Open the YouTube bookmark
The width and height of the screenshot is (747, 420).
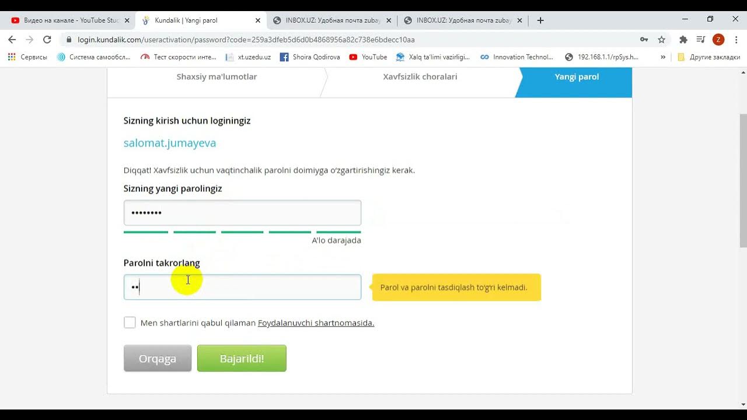click(368, 57)
